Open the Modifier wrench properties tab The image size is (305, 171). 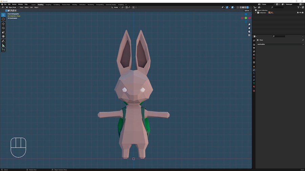click(x=254, y=70)
